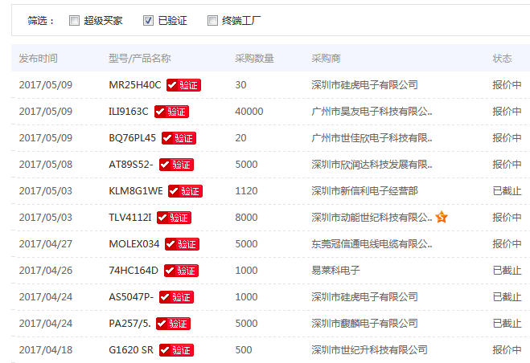
Task: Enable the 终端工厂 filter checkbox
Action: click(x=212, y=21)
